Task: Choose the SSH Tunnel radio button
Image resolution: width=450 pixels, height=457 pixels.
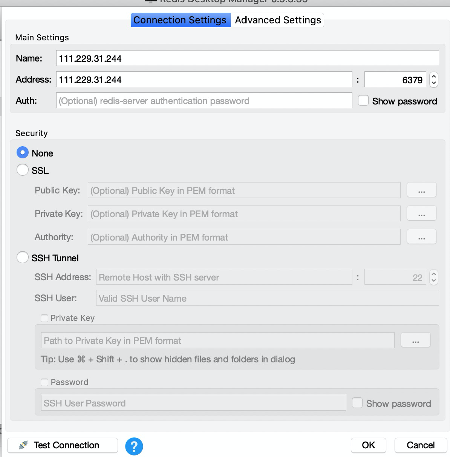Action: [23, 258]
